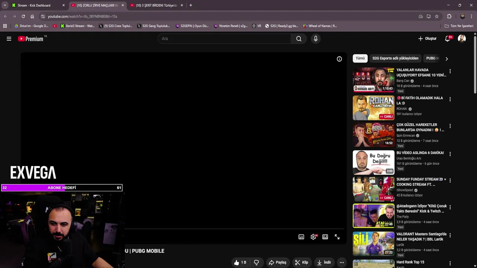Open the VR bookmark
The image size is (477, 268).
pos(257,26)
